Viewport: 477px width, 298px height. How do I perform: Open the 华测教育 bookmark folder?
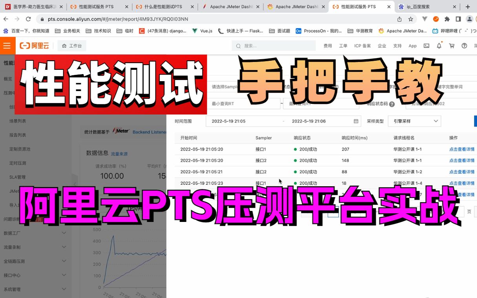[360, 31]
